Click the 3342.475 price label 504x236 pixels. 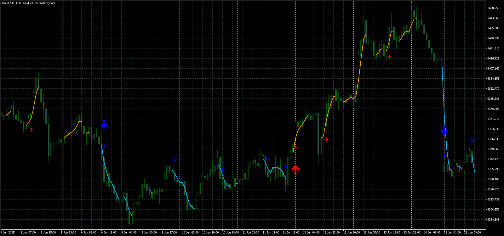pos(493,159)
